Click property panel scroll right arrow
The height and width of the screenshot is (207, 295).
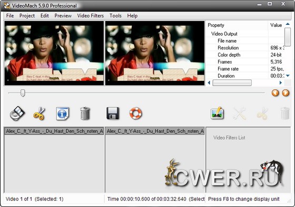[x=280, y=82]
